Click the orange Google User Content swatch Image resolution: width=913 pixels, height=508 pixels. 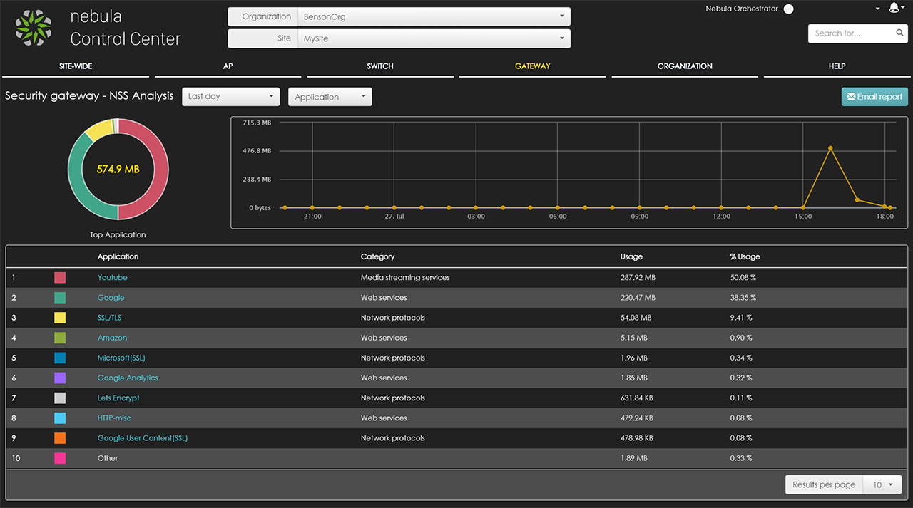pos(60,438)
